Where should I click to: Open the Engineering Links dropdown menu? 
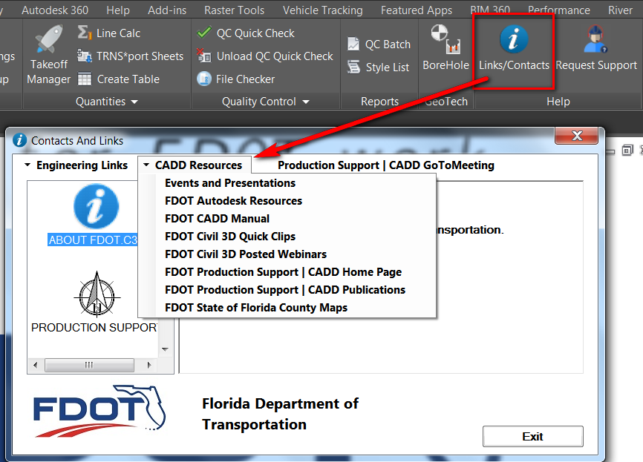tap(75, 165)
